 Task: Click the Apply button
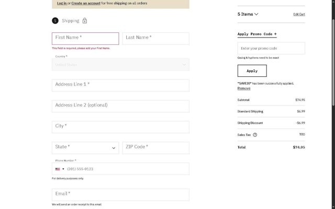252,71
